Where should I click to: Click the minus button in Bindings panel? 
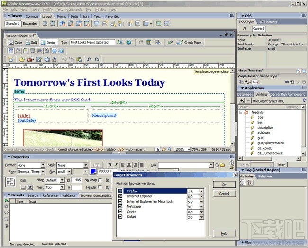248,101
